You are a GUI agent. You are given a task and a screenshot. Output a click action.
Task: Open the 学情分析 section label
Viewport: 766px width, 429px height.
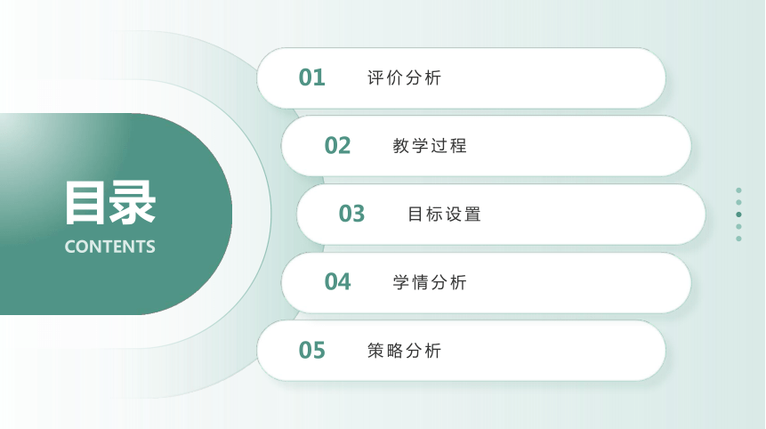(x=430, y=282)
